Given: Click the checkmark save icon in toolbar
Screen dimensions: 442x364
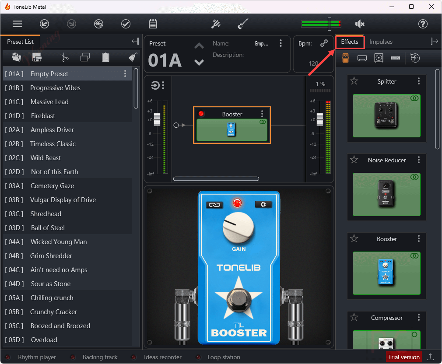Looking at the screenshot, I should coord(126,24).
